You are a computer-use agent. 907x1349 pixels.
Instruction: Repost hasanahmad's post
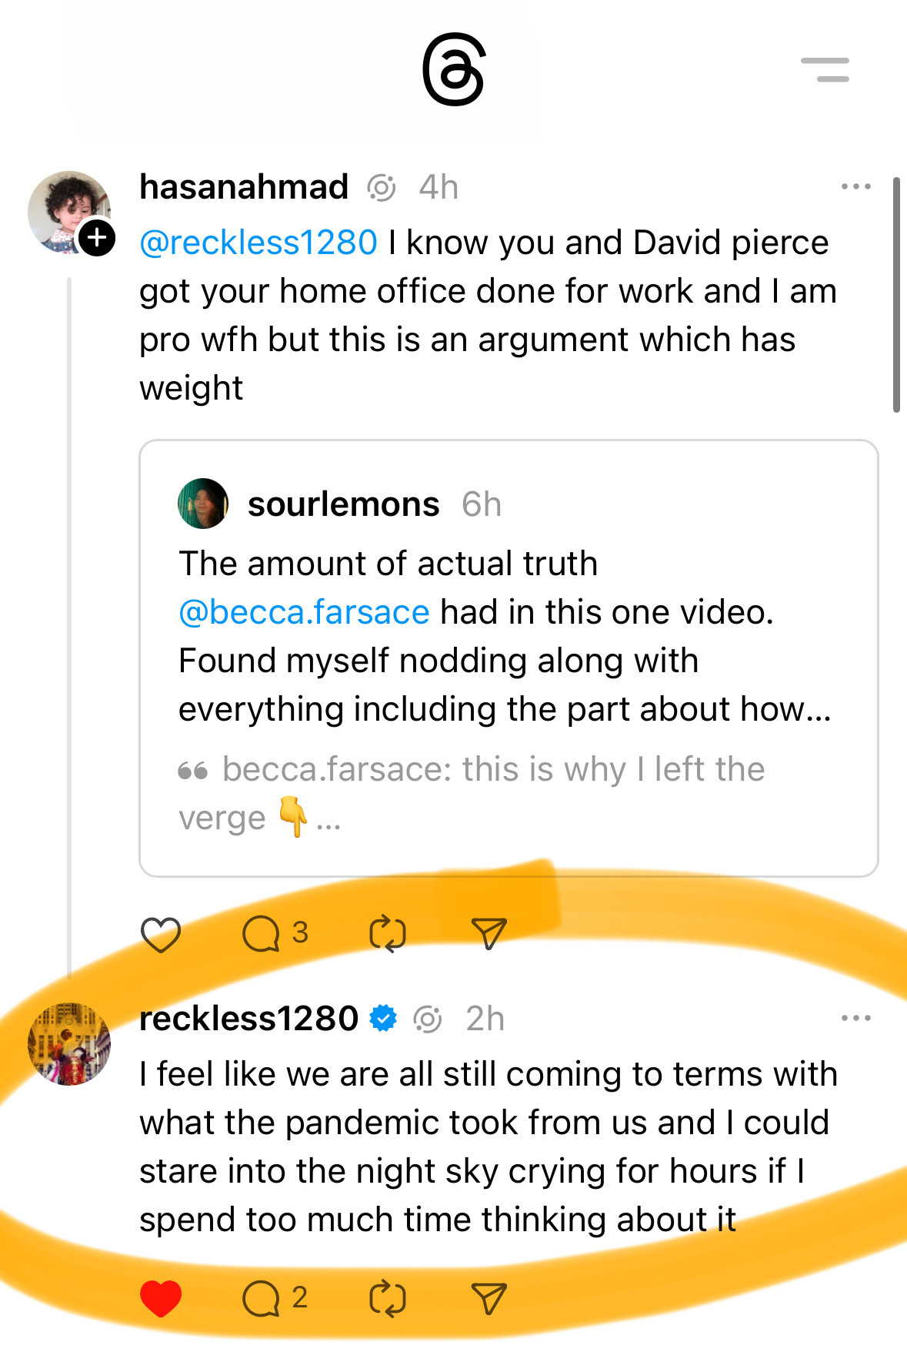tap(387, 934)
